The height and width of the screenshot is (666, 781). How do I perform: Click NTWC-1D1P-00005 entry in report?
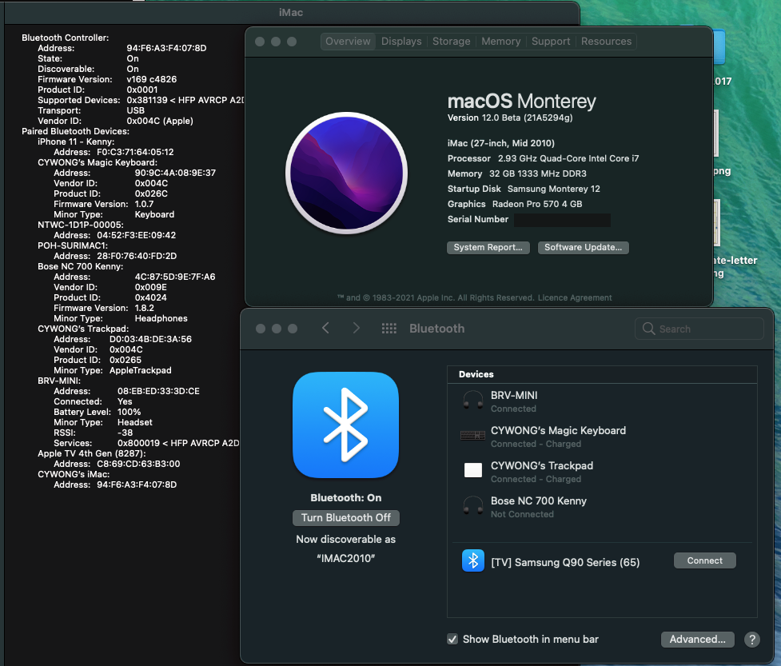pos(81,225)
